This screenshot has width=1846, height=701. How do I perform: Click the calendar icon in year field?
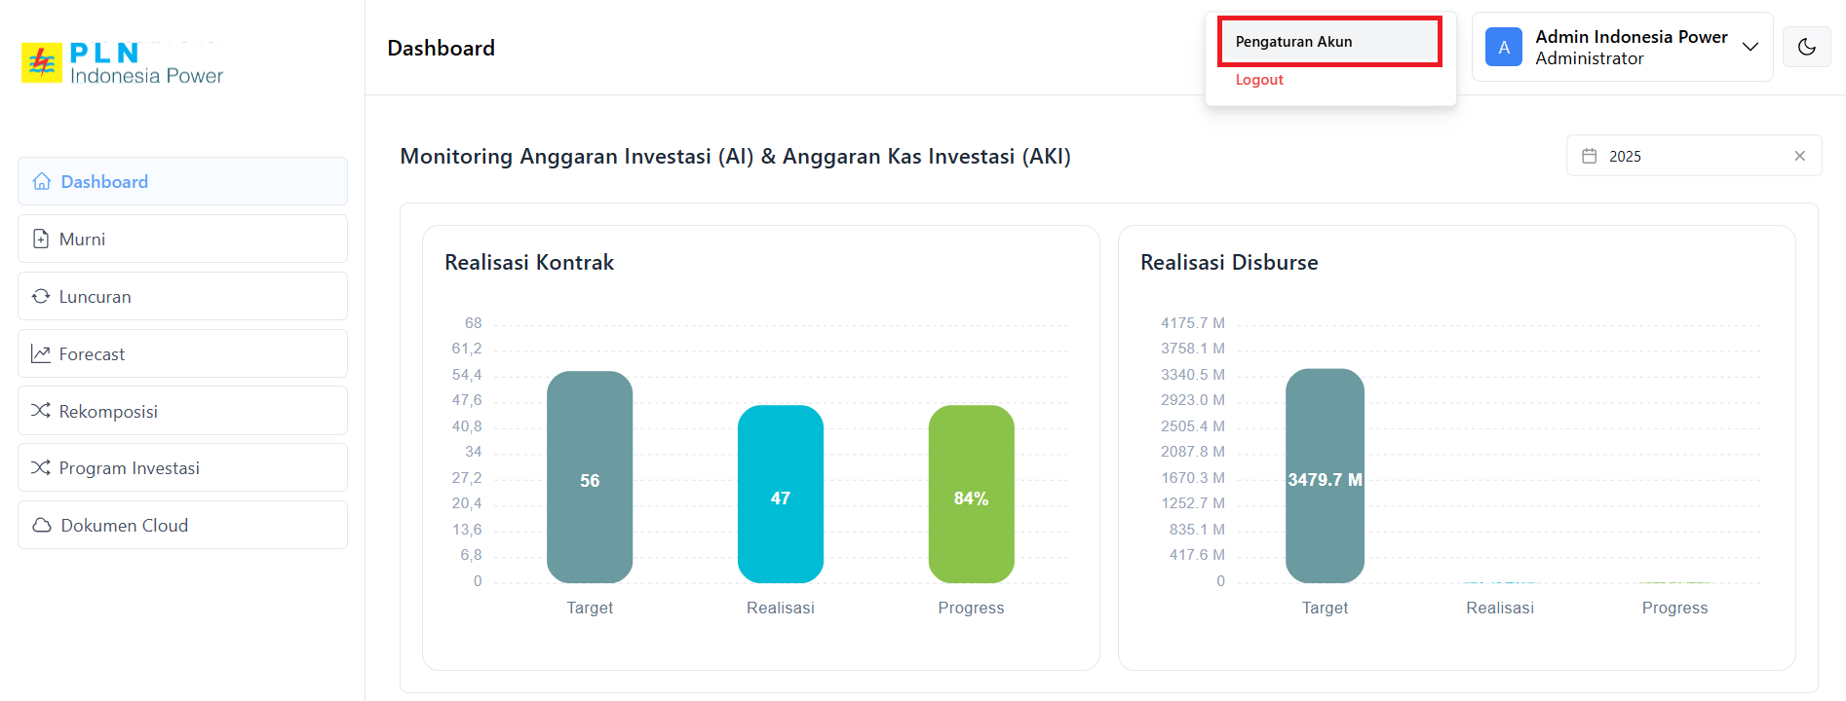click(1590, 157)
